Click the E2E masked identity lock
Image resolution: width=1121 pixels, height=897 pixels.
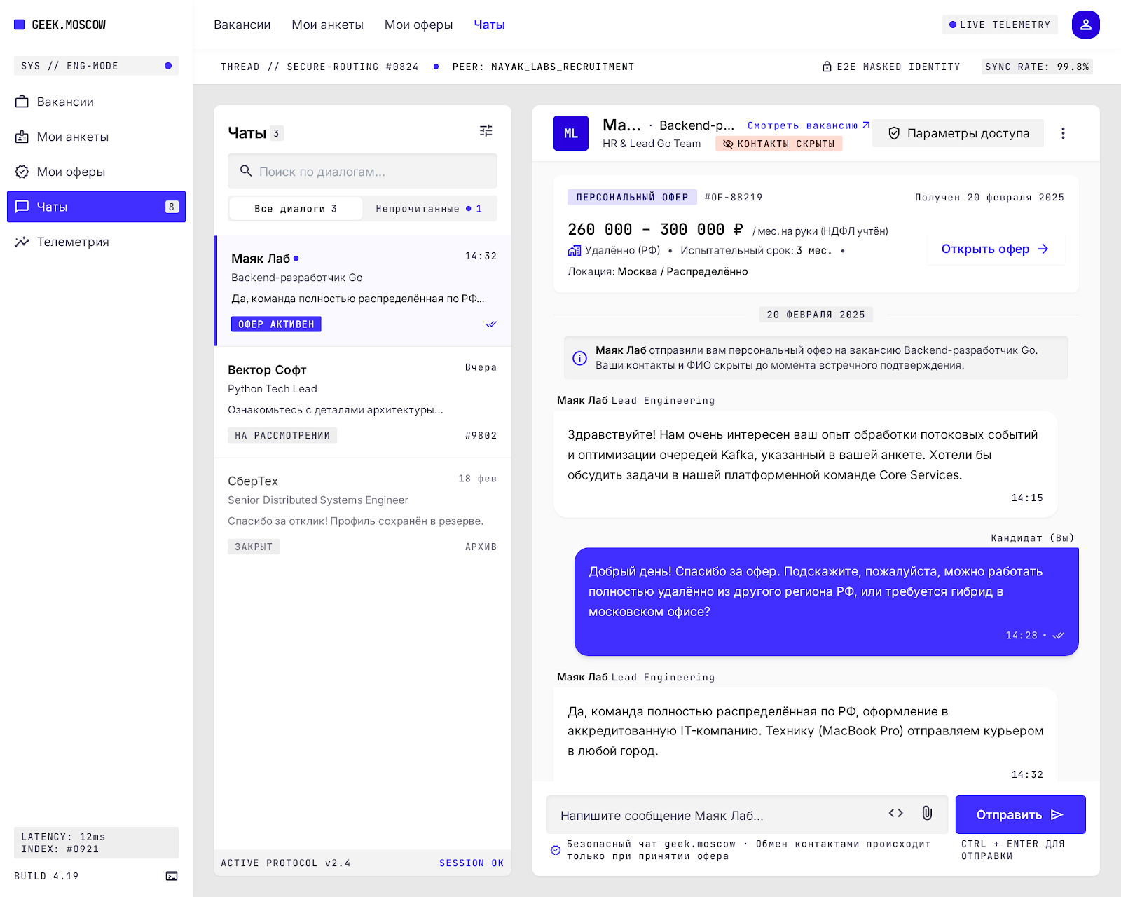coord(827,67)
